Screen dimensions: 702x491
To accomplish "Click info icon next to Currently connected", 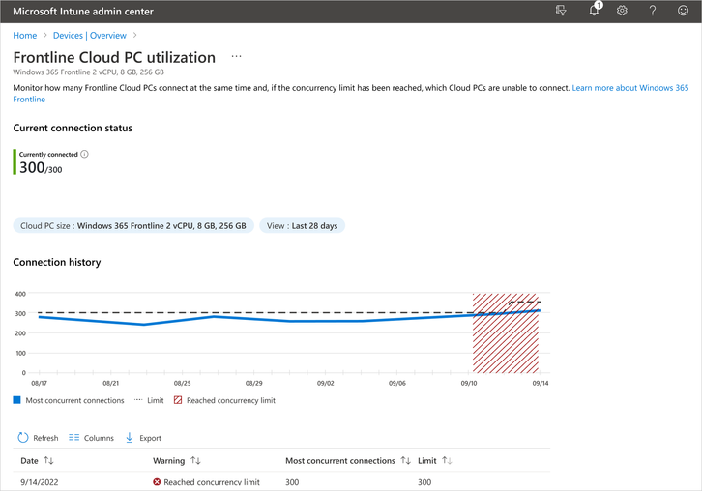I will point(85,154).
